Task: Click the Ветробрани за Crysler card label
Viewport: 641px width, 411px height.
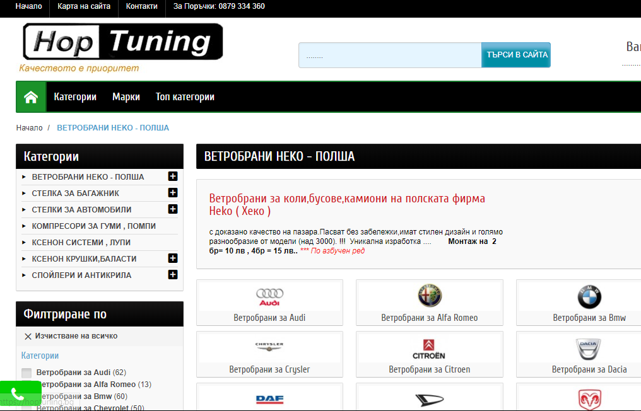Action: tap(269, 369)
